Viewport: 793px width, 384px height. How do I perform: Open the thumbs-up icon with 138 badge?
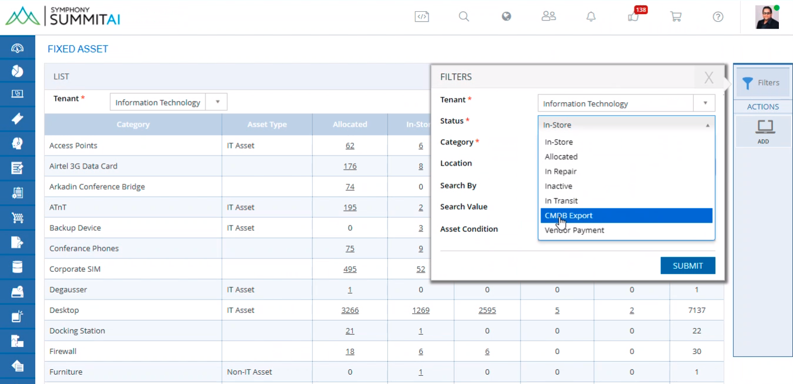click(634, 16)
